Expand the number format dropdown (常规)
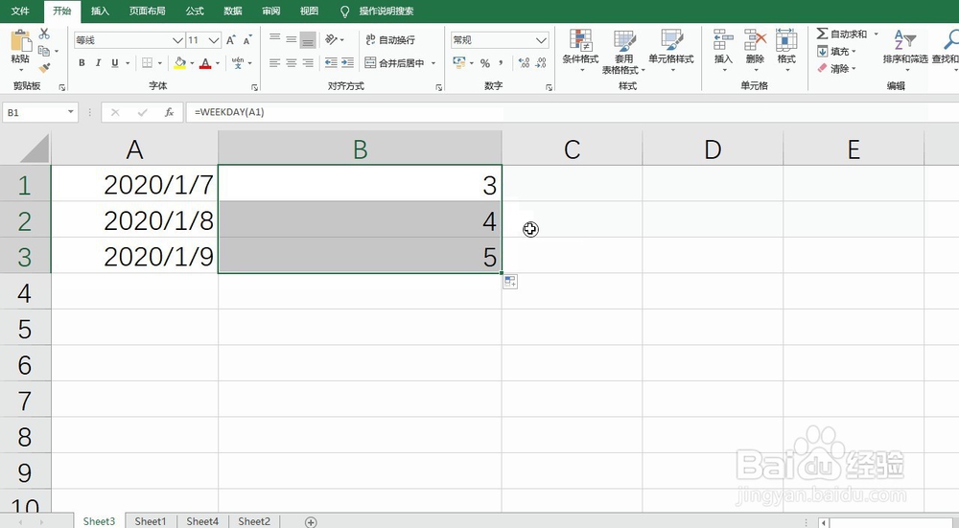 [x=541, y=40]
